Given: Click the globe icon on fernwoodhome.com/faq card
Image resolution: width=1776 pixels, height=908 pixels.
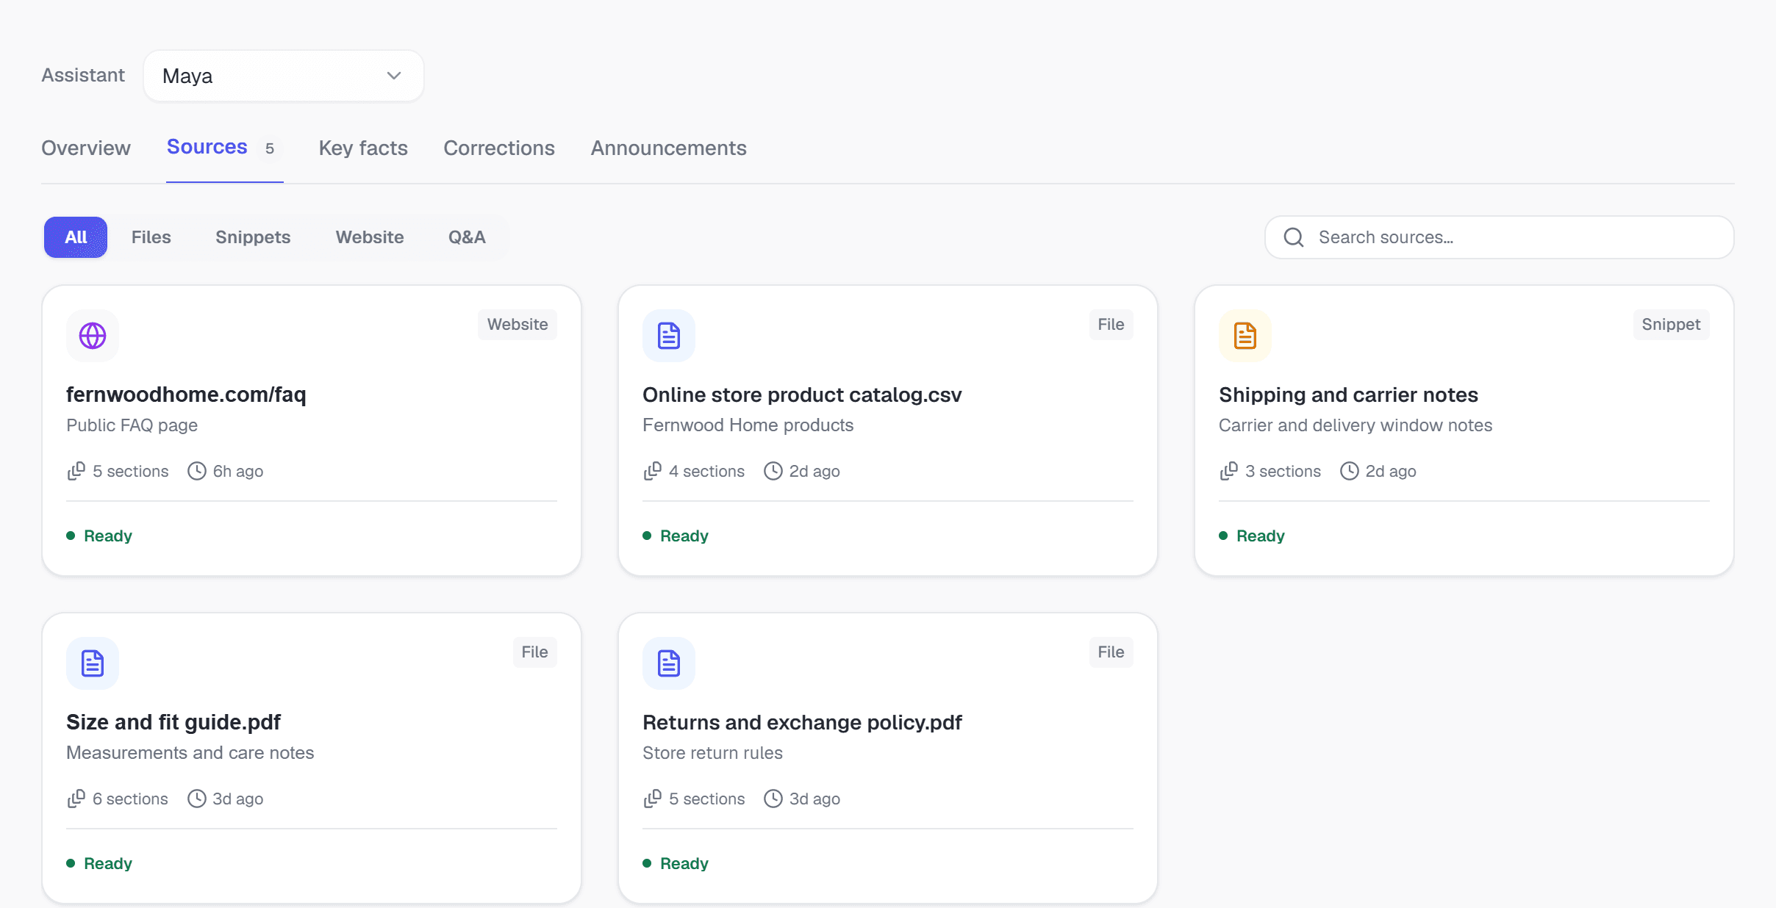Looking at the screenshot, I should tap(93, 336).
